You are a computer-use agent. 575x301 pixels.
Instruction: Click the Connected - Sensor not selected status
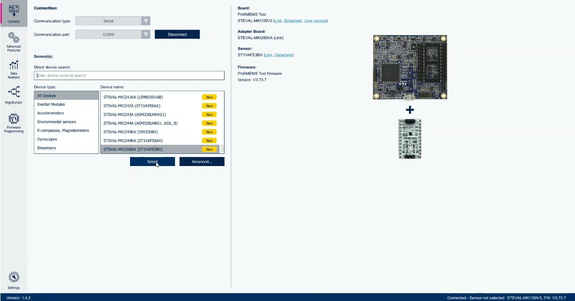pyautogui.click(x=476, y=298)
